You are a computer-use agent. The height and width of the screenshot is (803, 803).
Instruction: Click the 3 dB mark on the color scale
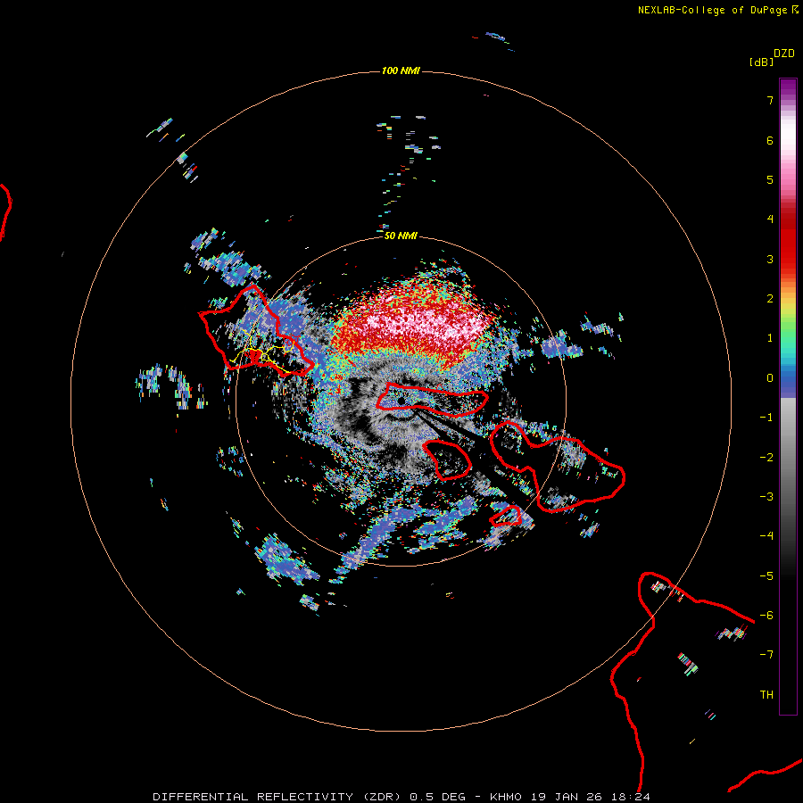pos(770,259)
